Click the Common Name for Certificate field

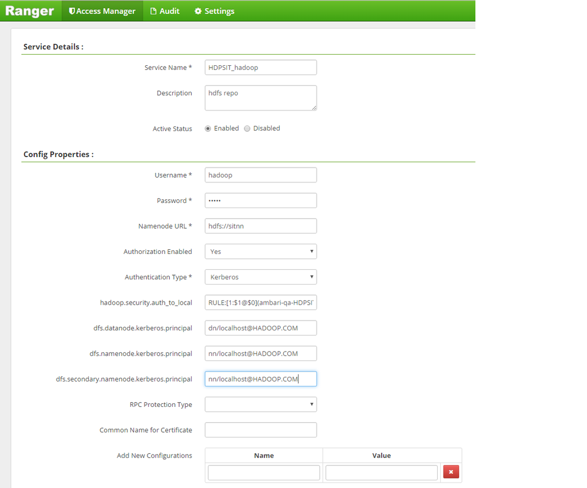tap(260, 430)
